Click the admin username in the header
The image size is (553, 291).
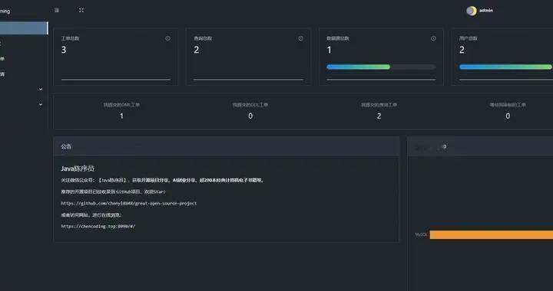[486, 11]
